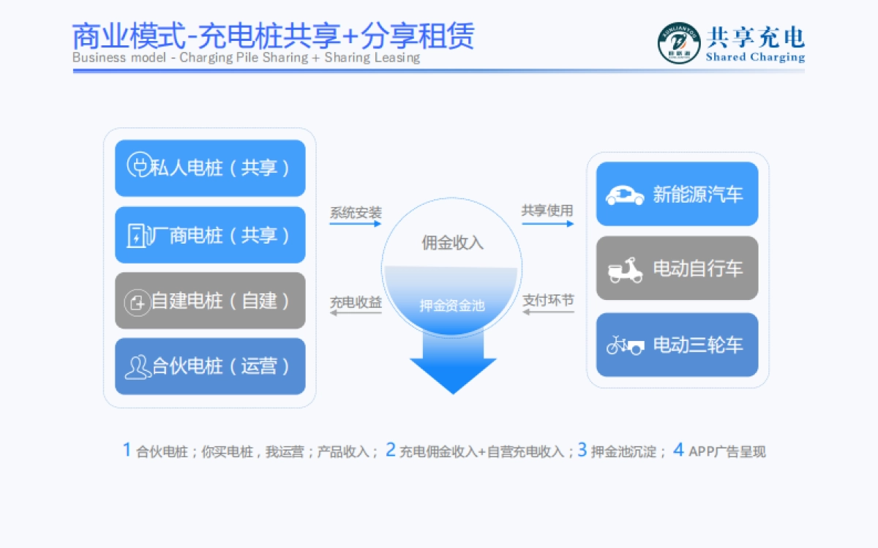Select the 厂商电桩（共享）button

(x=210, y=235)
